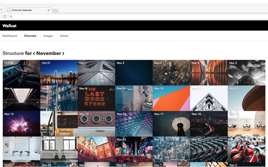Focus the browser address bar field

pos(138,16)
